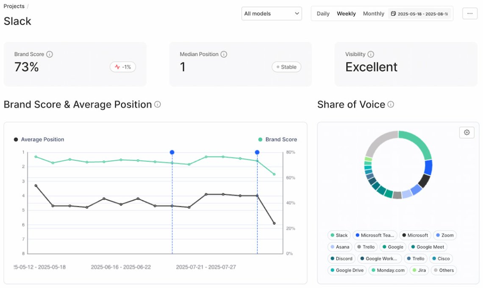Switch to Weekly view
The width and height of the screenshot is (483, 288).
tap(346, 14)
